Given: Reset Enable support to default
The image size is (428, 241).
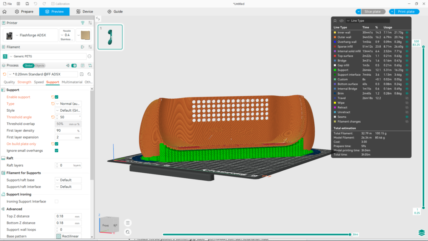Looking at the screenshot, I should point(53,97).
